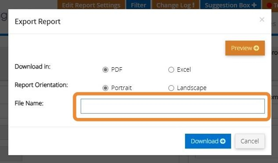The image size is (278, 163).
Task: Close the Export Report dialog with X
Action: (x=262, y=20)
